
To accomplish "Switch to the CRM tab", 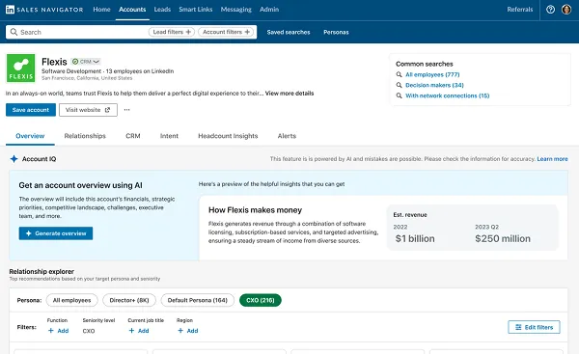I will (133, 136).
